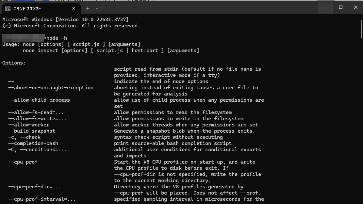Image resolution: width=363 pixels, height=204 pixels.
Task: Click the '--abort-on-uncaught-exception' option text
Action: (x=51, y=88)
